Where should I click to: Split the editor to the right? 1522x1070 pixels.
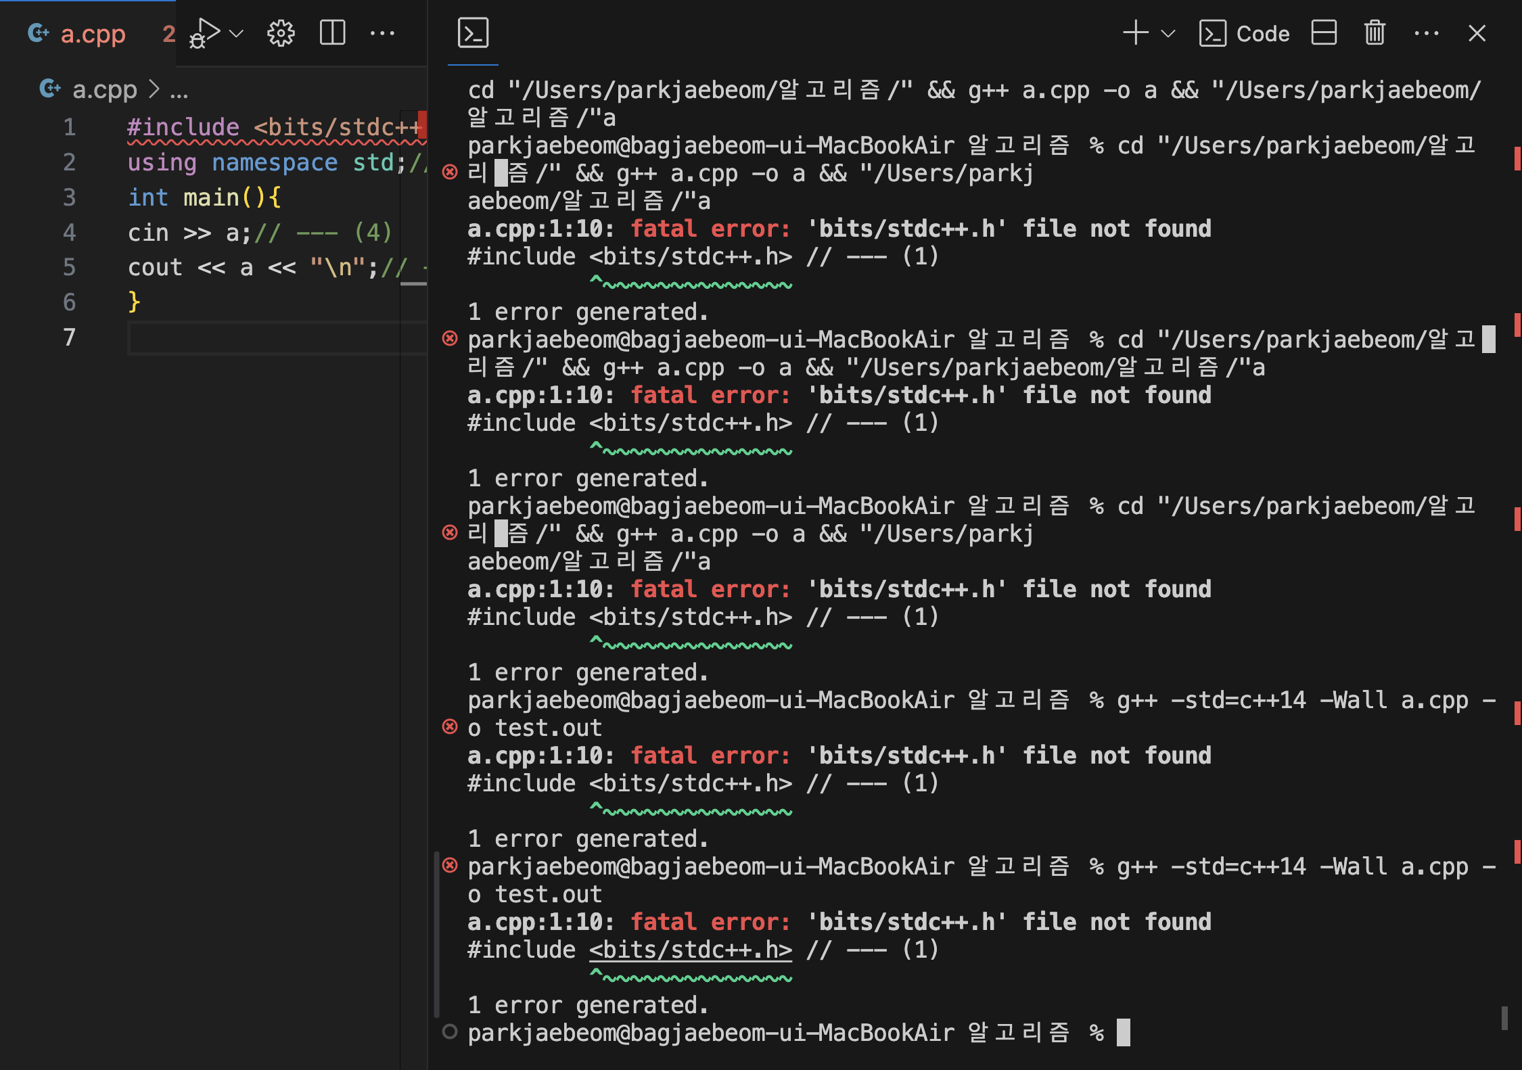pyautogui.click(x=332, y=33)
